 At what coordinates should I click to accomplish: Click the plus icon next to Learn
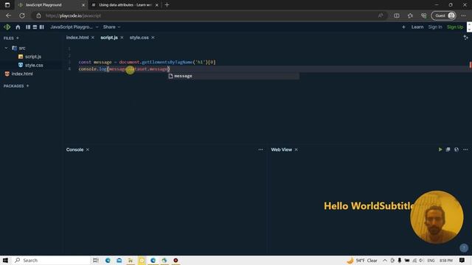[x=403, y=27]
